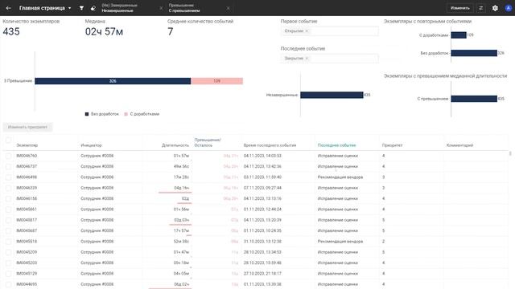Viewport: 515px width, 289px height.
Task: Open instance IM0045518 in the table
Action: coord(27,242)
